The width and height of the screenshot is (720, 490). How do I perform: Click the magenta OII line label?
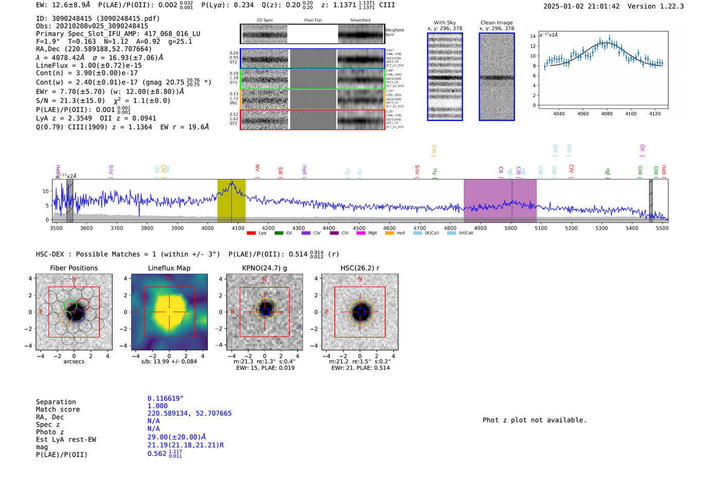642,150
